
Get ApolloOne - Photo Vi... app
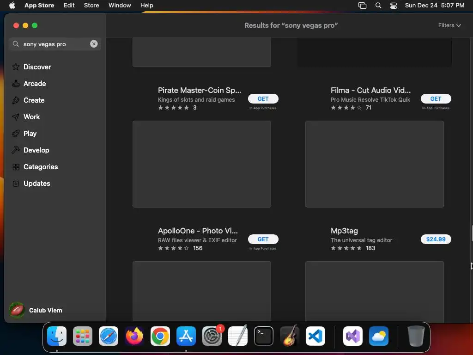coord(263,239)
